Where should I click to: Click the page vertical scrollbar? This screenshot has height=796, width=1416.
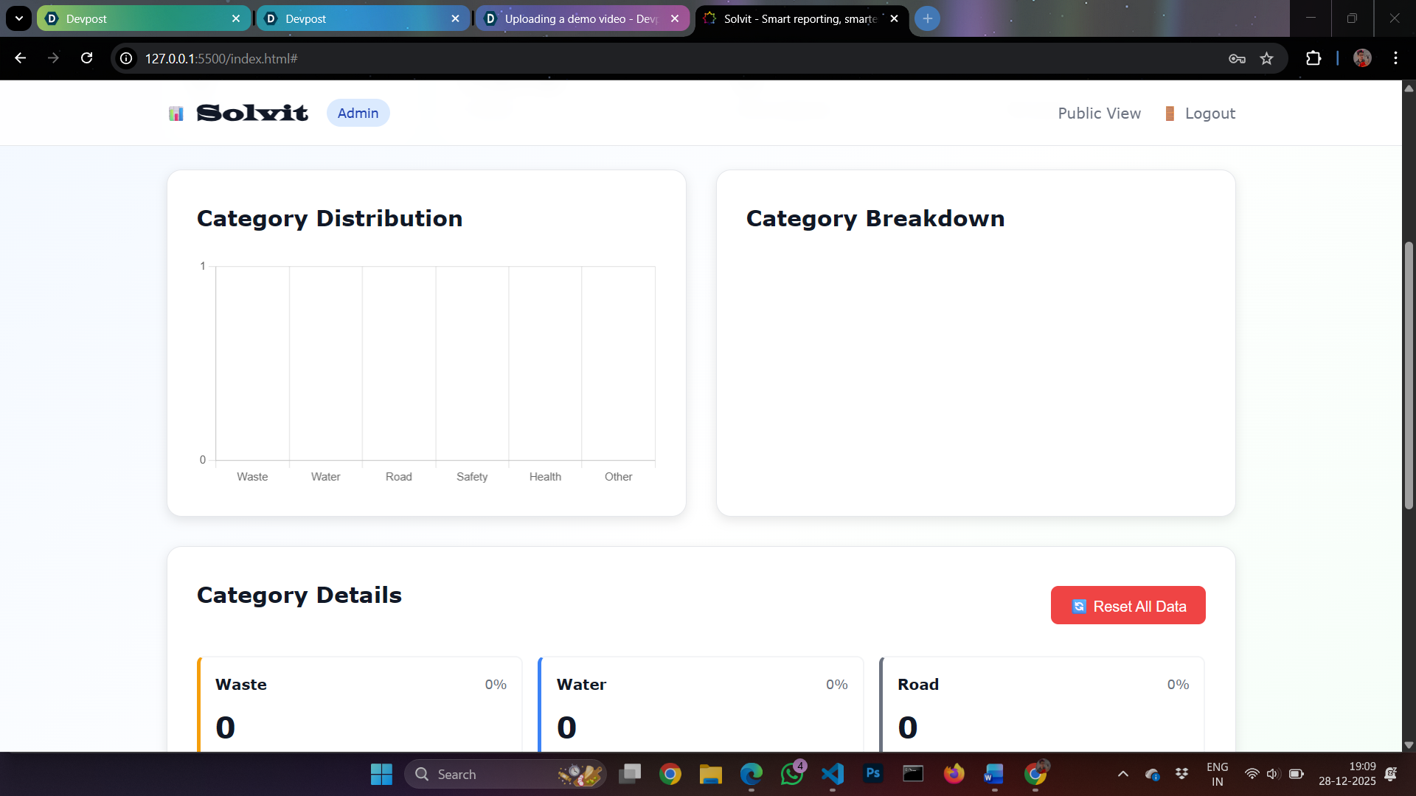pyautogui.click(x=1409, y=375)
